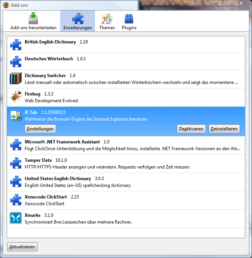The image size is (252, 258).
Task: Click 'Fügt ClickOnce-Unterstützung' description
Action: click(132, 149)
